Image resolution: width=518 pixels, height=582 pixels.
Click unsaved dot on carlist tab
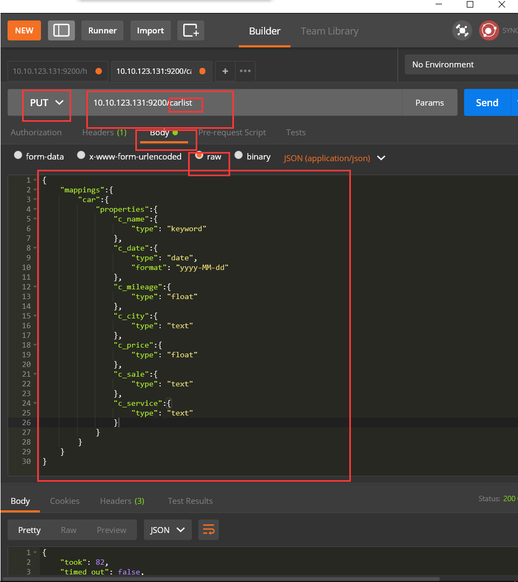(x=202, y=71)
